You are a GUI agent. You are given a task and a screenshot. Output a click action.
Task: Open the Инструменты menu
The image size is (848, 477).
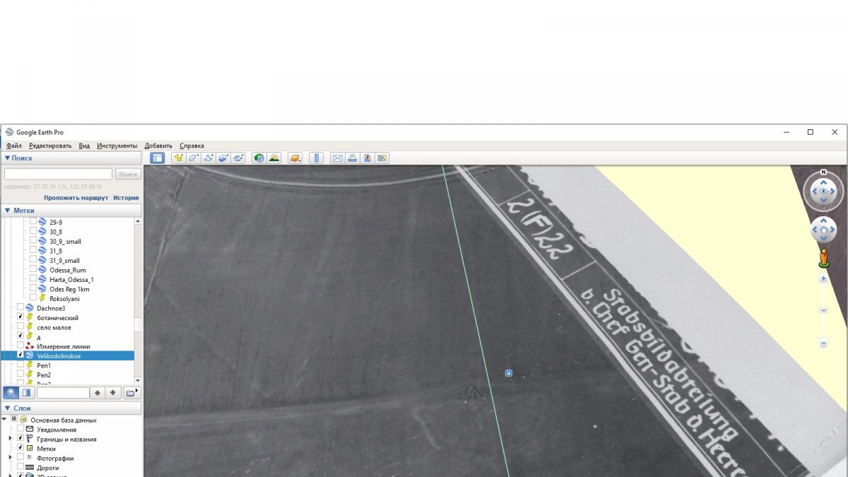(x=117, y=146)
